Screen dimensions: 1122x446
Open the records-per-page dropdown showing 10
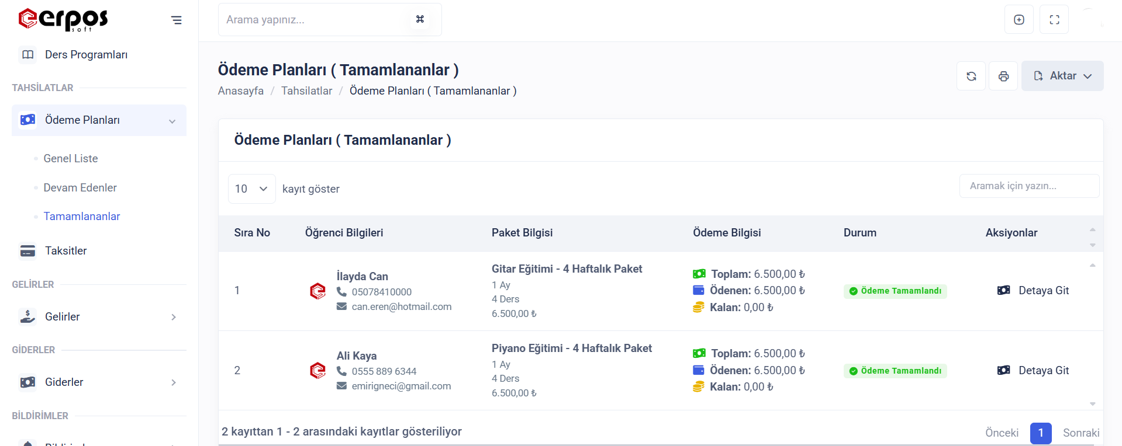coord(251,189)
